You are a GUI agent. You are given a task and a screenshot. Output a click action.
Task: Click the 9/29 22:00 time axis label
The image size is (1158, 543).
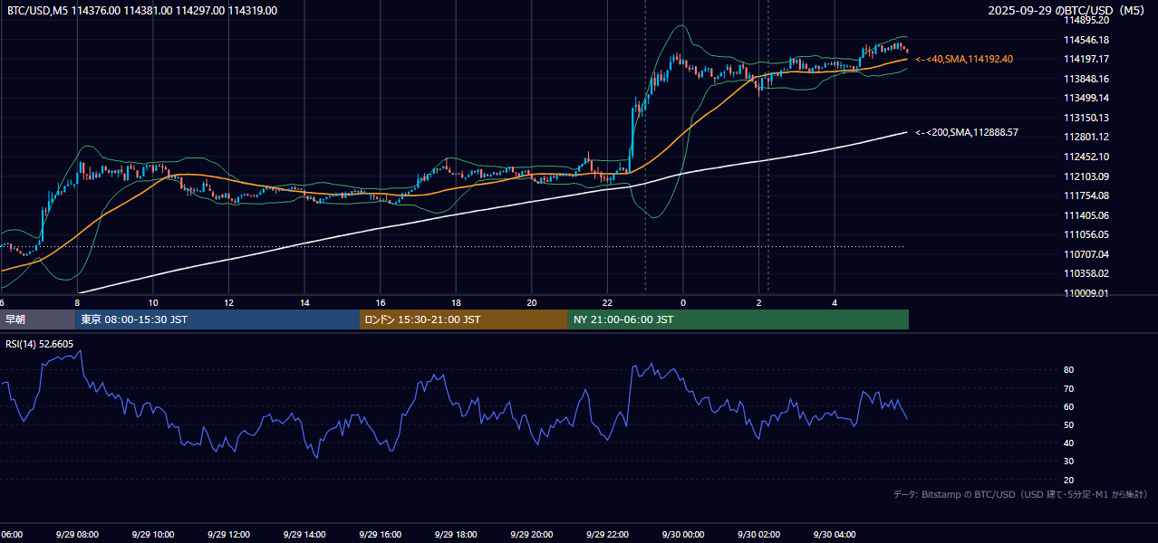pos(607,535)
